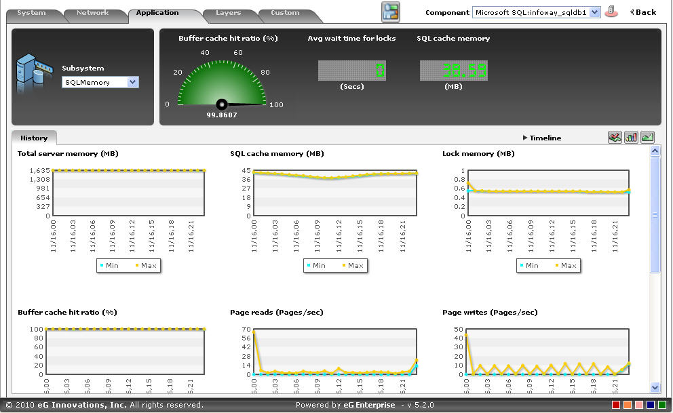This screenshot has height=413, width=673.
Task: Select the History tab
Action: point(34,138)
